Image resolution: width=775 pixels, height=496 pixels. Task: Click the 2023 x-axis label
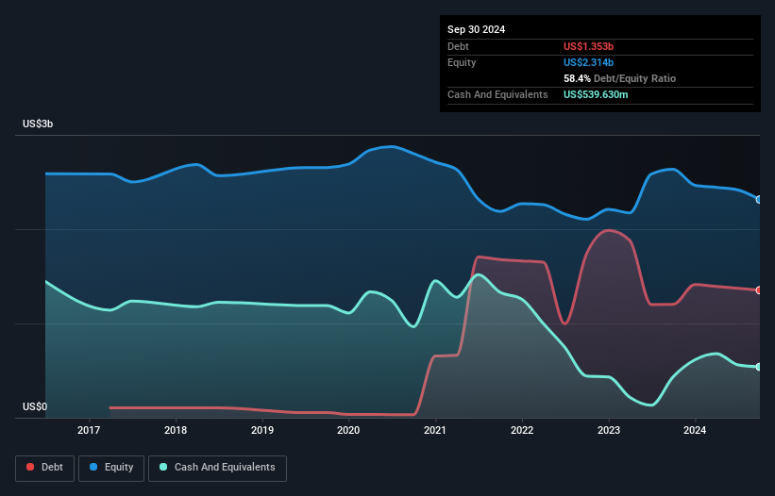tap(609, 430)
